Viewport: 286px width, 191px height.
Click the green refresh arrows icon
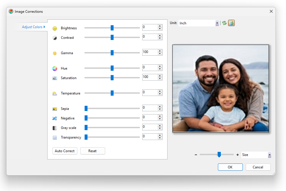[224, 23]
